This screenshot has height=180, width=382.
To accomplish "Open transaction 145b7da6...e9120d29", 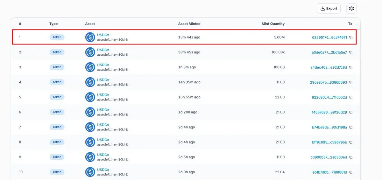I will pos(329,112).
